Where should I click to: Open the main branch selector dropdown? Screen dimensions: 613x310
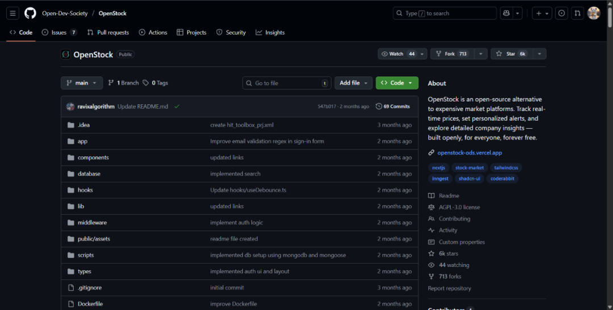[82, 83]
